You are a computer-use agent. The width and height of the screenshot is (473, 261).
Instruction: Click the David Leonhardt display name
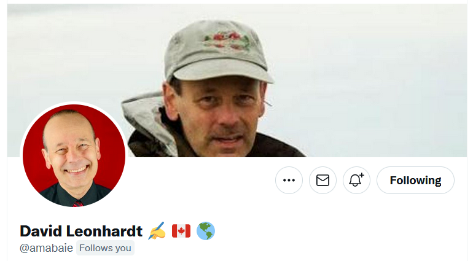[x=81, y=231]
